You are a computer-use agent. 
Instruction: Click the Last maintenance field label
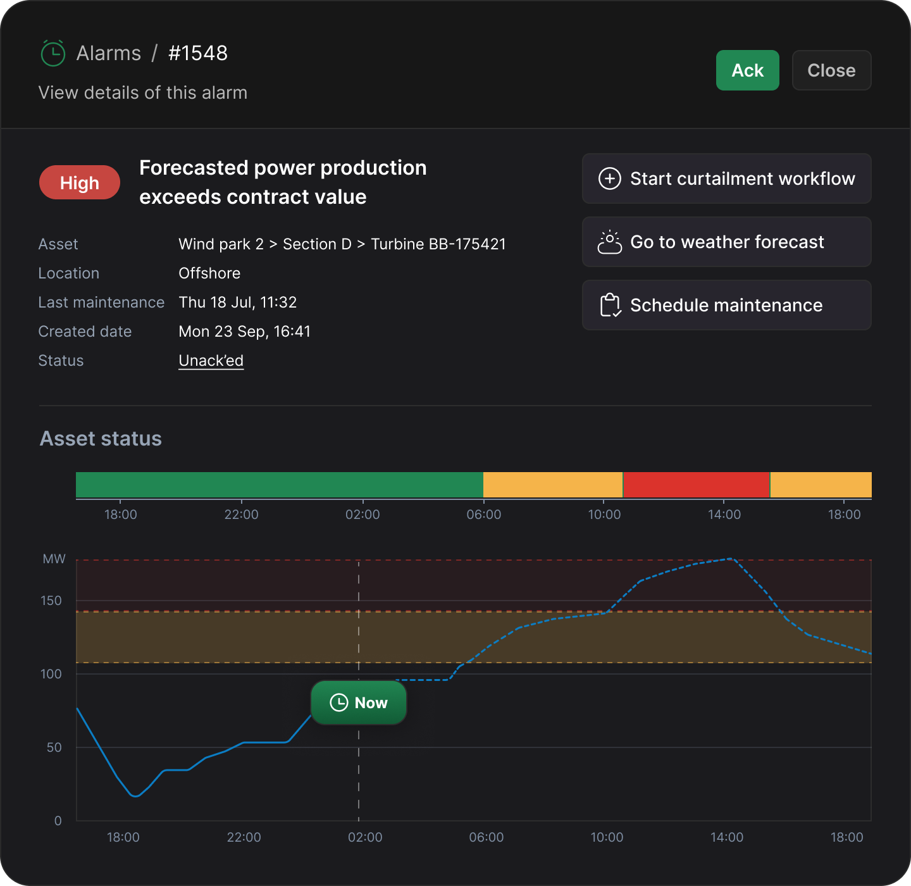[x=101, y=303]
